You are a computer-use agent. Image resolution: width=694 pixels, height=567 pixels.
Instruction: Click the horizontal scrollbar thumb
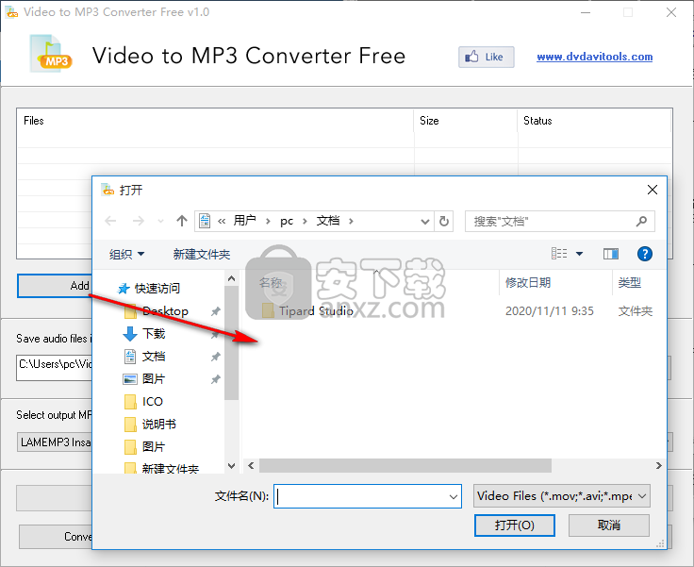point(405,465)
